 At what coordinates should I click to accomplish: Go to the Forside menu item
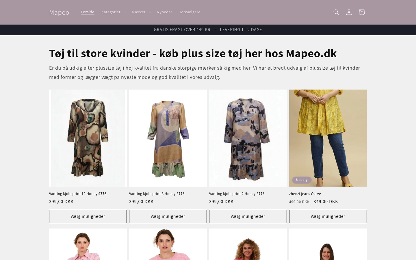click(x=88, y=12)
